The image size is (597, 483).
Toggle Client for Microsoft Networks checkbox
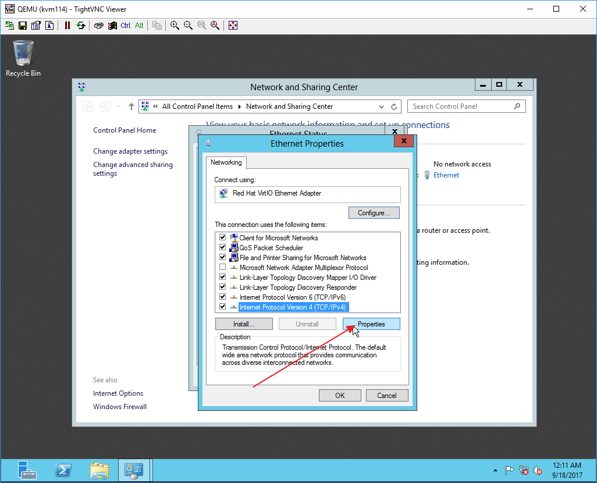[x=223, y=237]
